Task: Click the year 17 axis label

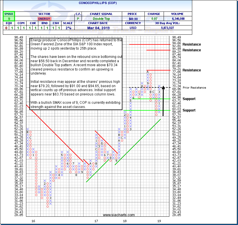Action: pos(96,221)
